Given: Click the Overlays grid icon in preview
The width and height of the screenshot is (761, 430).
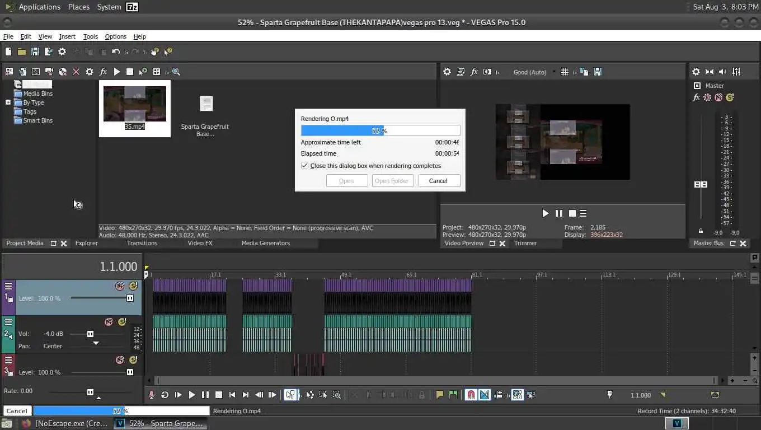Looking at the screenshot, I should point(565,72).
